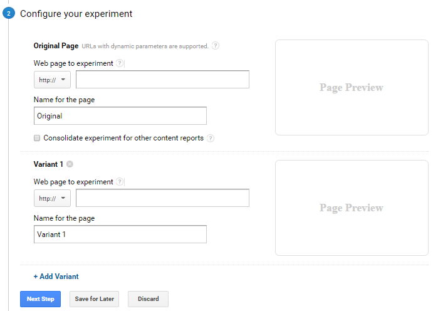Viewport: 433px width, 311px height.
Task: Click help icon beside Consolidate experiment option
Action: tap(211, 139)
